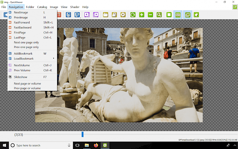
Task: Click FastForward in the menu
Action: (x=32, y=23)
